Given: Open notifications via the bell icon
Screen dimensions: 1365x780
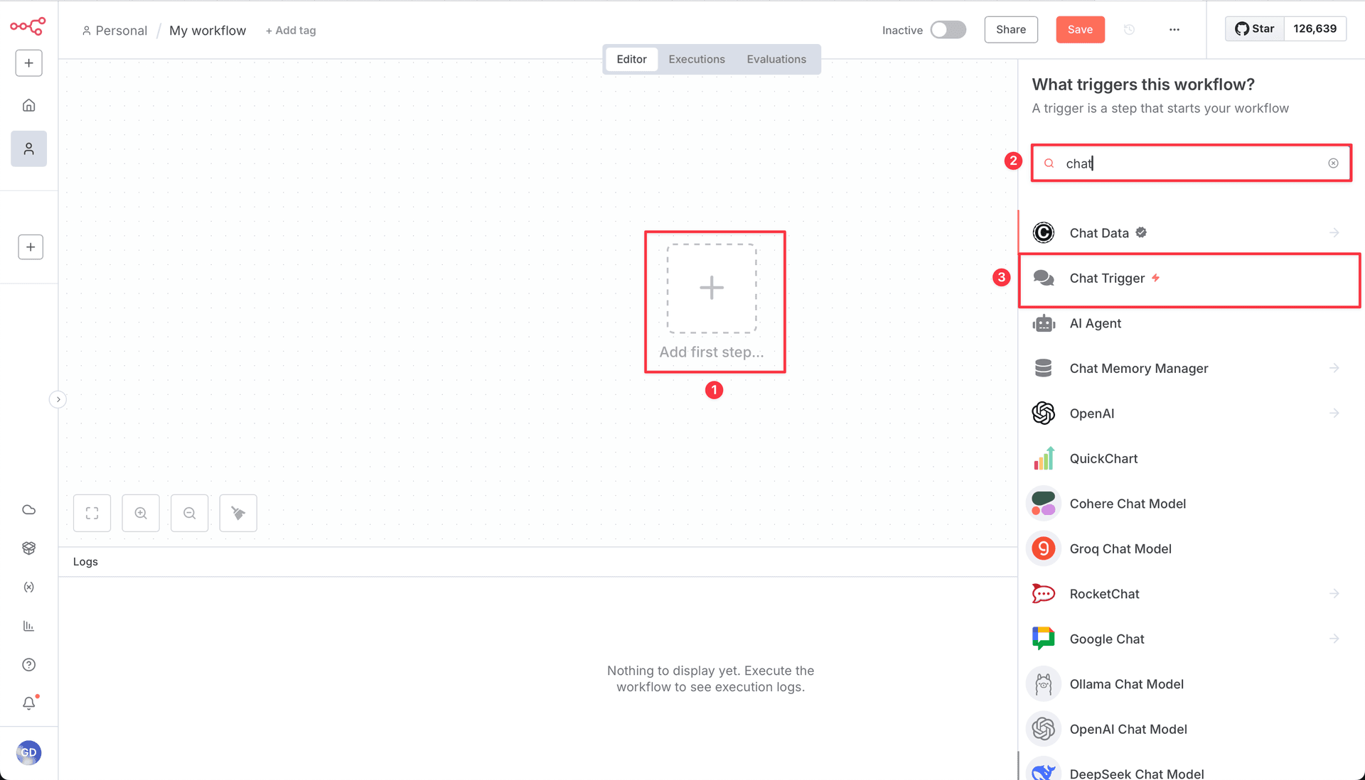Looking at the screenshot, I should click(28, 703).
